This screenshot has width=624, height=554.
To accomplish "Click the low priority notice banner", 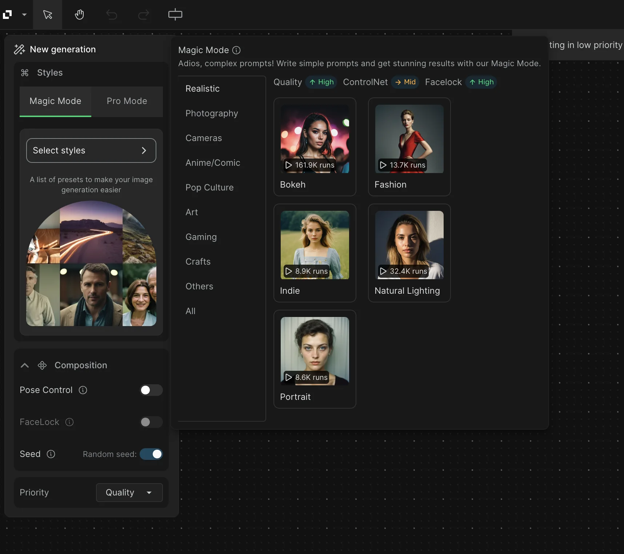I will tap(585, 45).
